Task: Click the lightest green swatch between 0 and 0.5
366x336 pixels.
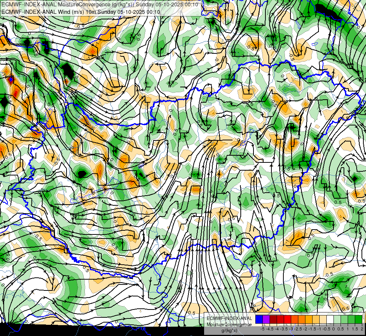Action: (x=337, y=319)
